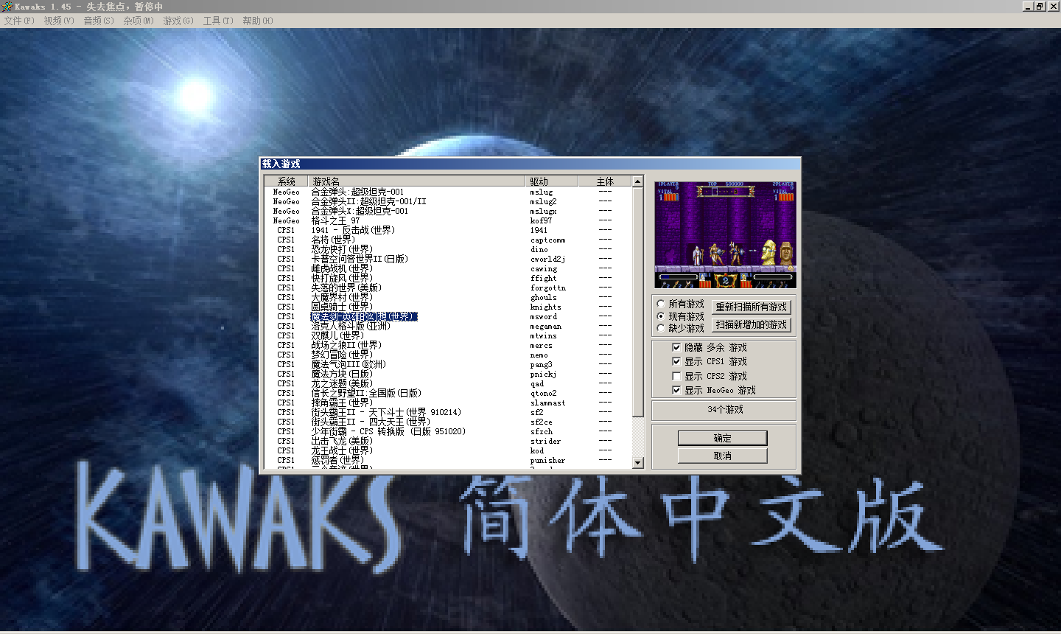Select the qad game row
1061x634 pixels.
[x=448, y=383]
